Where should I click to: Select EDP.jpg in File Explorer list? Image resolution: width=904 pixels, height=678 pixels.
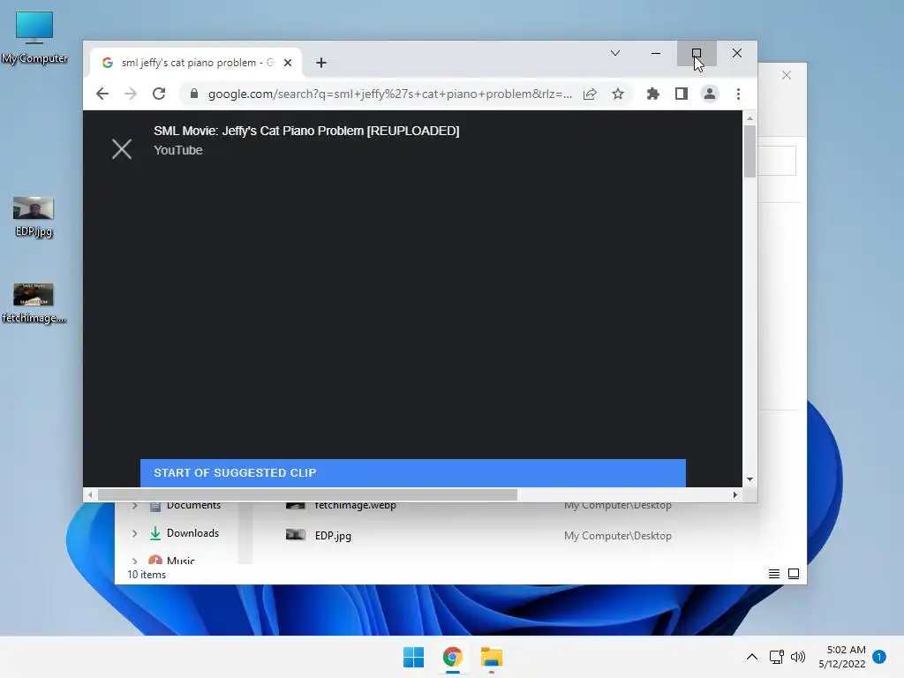click(333, 536)
